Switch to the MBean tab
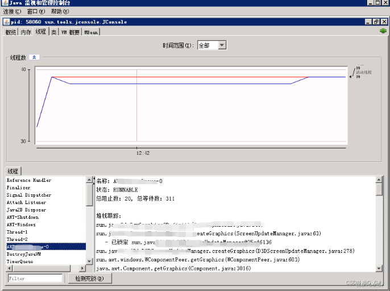 click(x=91, y=32)
